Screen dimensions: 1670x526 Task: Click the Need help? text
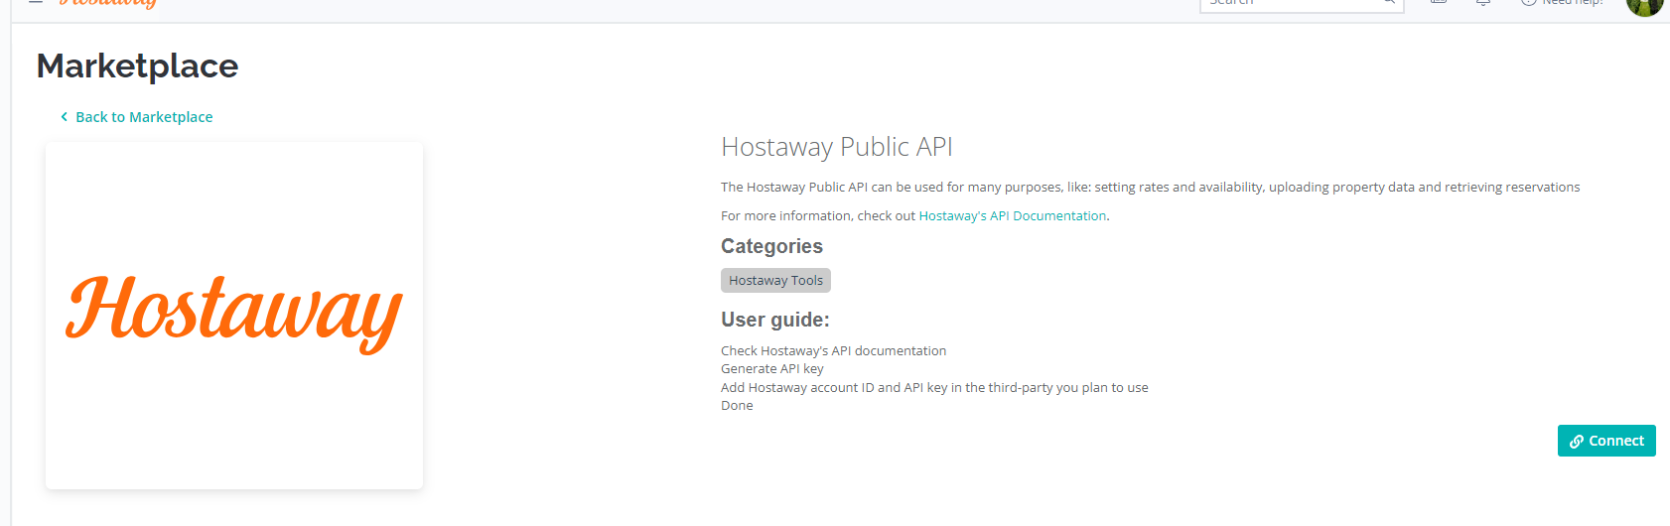pos(1573,3)
